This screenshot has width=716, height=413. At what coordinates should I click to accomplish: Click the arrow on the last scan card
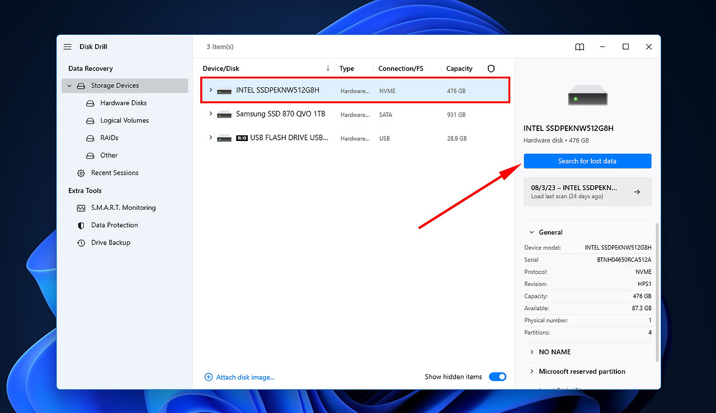(x=637, y=192)
